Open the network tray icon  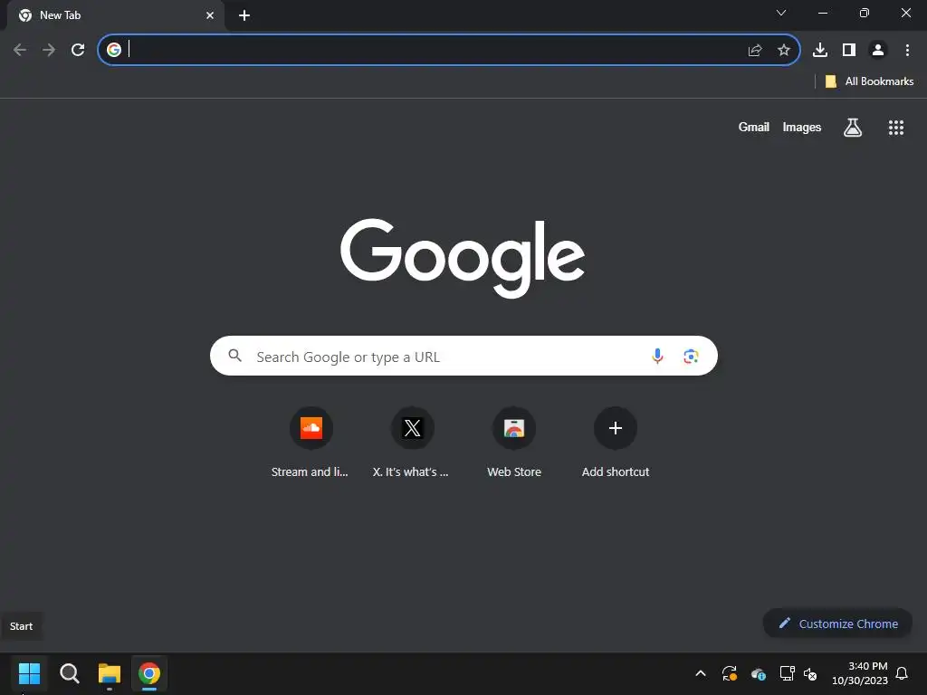coord(787,673)
